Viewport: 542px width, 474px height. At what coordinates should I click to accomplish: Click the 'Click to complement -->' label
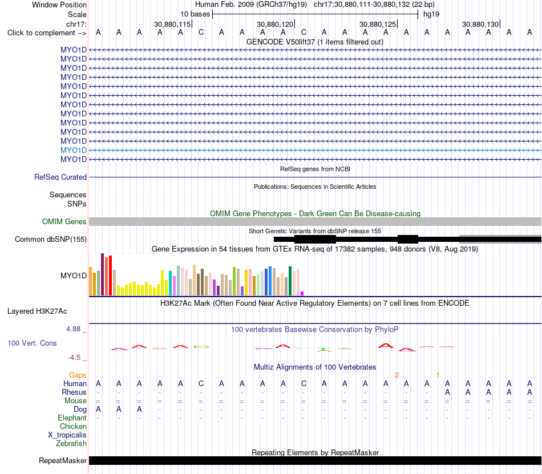pyautogui.click(x=47, y=33)
